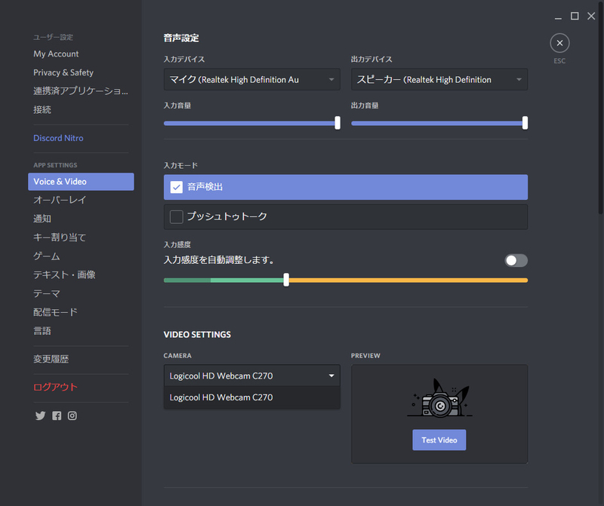Viewport: 604px width, 506px height.
Task: Open 言語 language settings
Action: coord(42,330)
